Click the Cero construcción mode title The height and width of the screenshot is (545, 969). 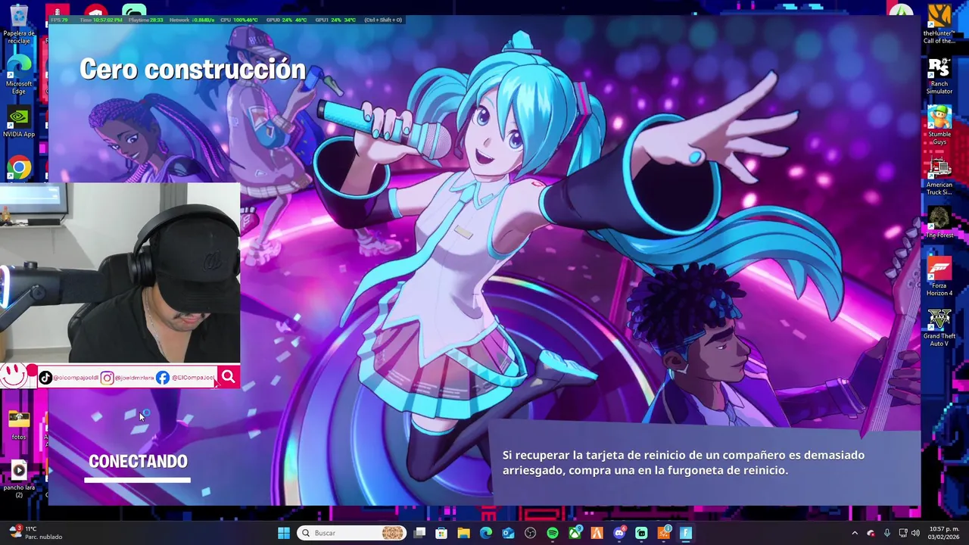click(x=192, y=69)
